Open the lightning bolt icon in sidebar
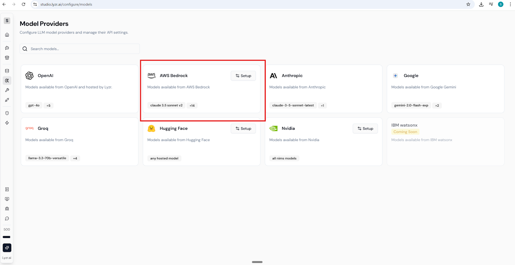This screenshot has height=265, width=515. (x=7, y=123)
